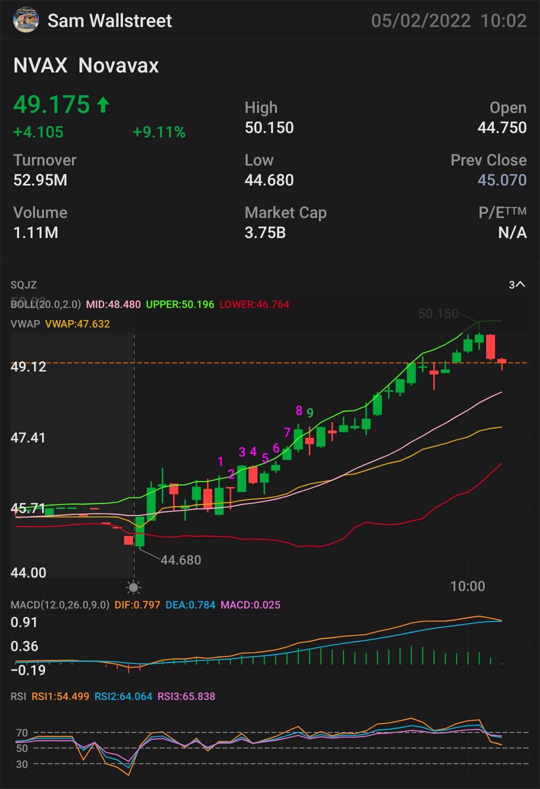Screen dimensions: 540x789
Task: Tap the Open value 44.750
Action: click(x=502, y=127)
